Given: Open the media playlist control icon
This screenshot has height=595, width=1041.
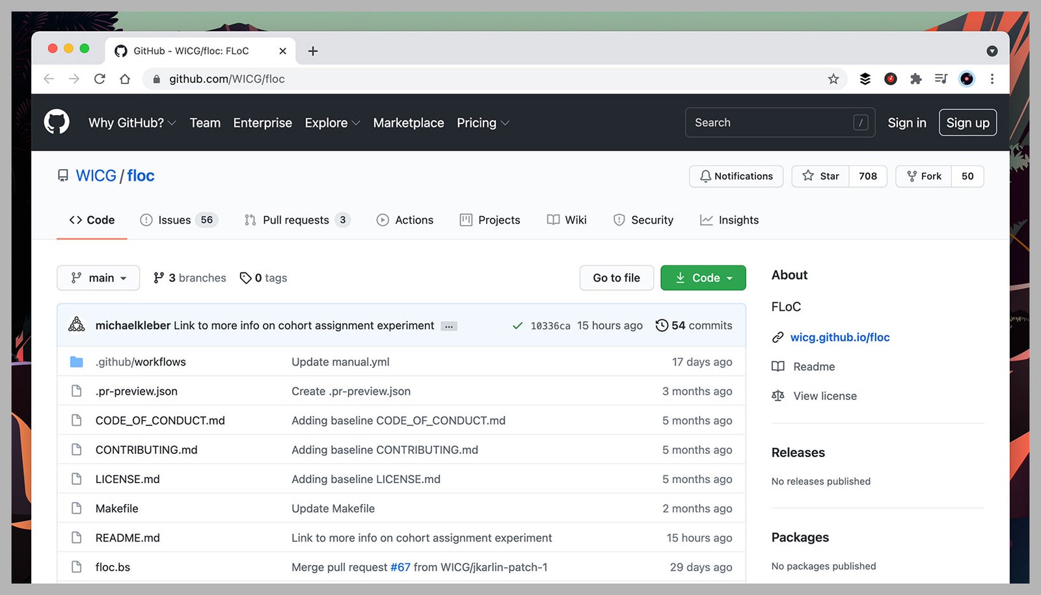Looking at the screenshot, I should pyautogui.click(x=941, y=79).
